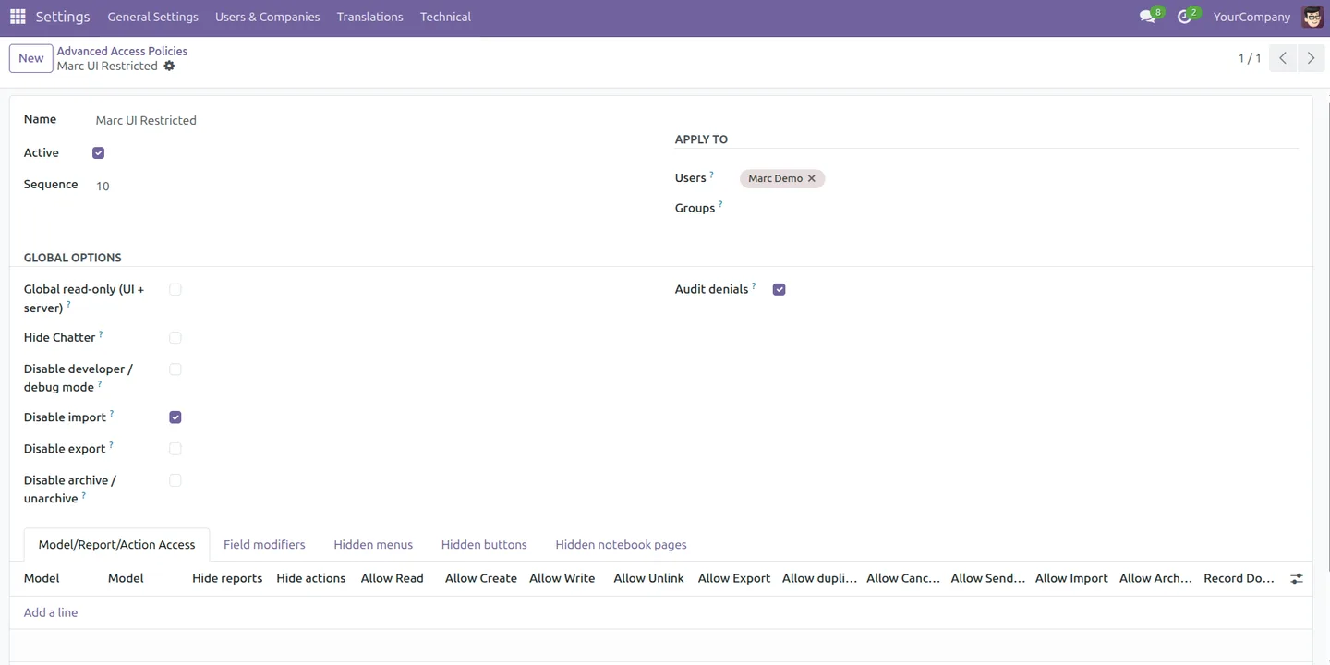
Task: Open the Users & Companies menu
Action: click(x=268, y=17)
